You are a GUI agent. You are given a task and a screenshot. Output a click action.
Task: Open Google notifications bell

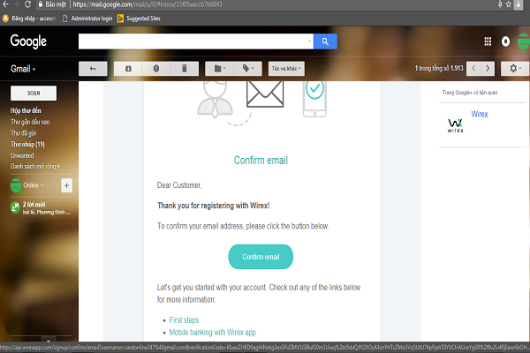(505, 41)
